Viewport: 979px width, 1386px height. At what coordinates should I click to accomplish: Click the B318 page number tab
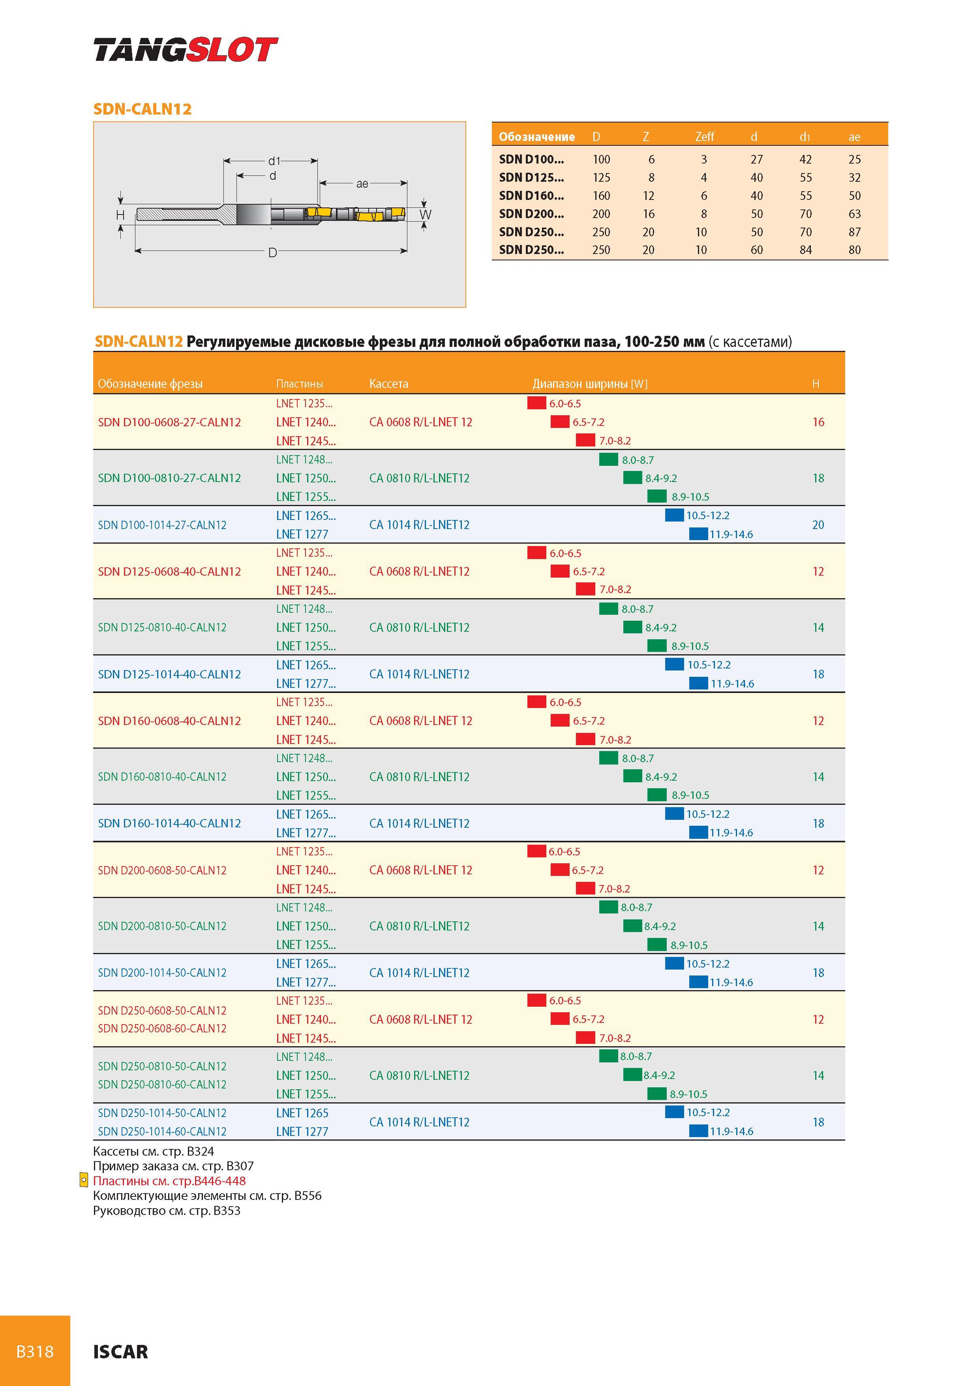tap(35, 1352)
